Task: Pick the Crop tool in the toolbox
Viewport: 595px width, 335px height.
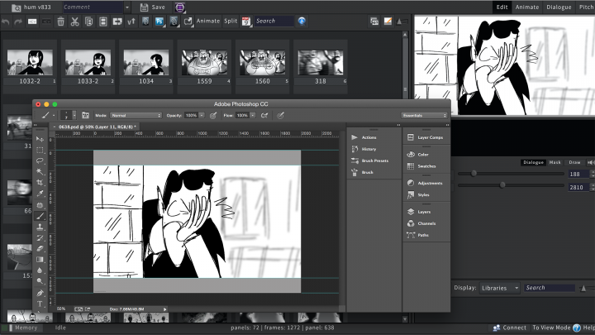Action: point(40,183)
